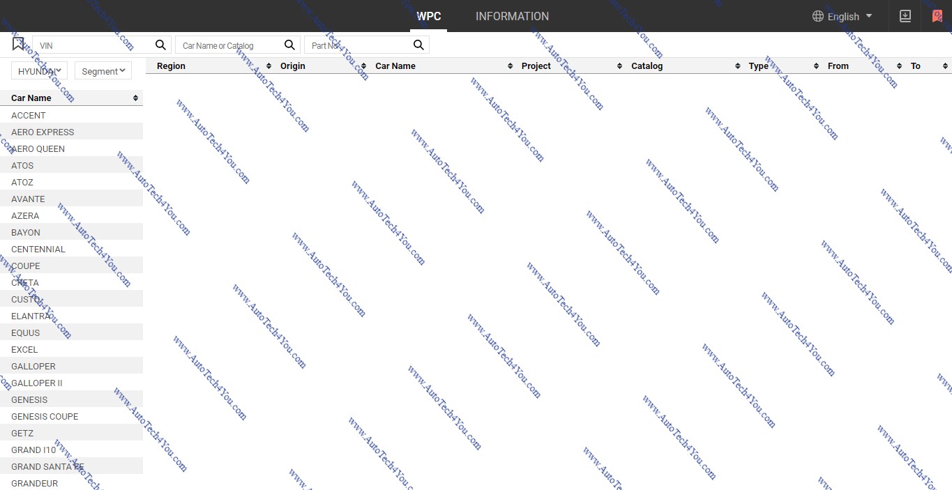Open the Segment dropdown
952x490 pixels.
103,71
